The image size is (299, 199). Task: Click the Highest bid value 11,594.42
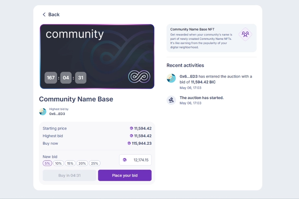[x=143, y=136]
